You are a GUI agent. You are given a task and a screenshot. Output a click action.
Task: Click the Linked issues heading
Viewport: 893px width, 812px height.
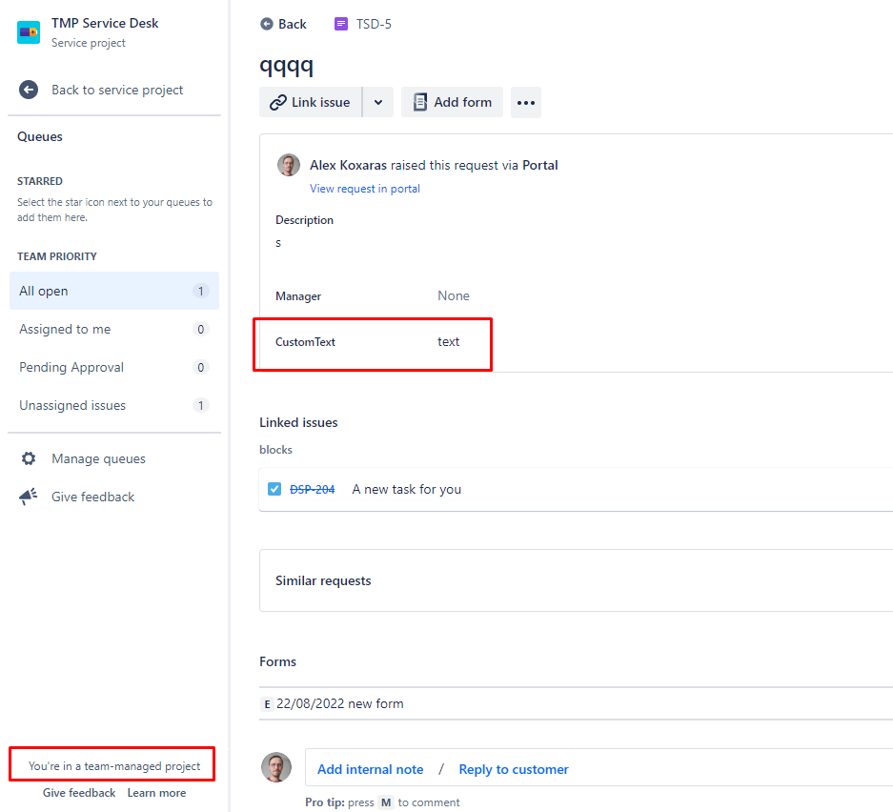click(x=298, y=422)
